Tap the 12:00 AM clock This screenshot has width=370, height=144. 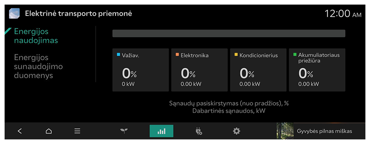pos(343,14)
